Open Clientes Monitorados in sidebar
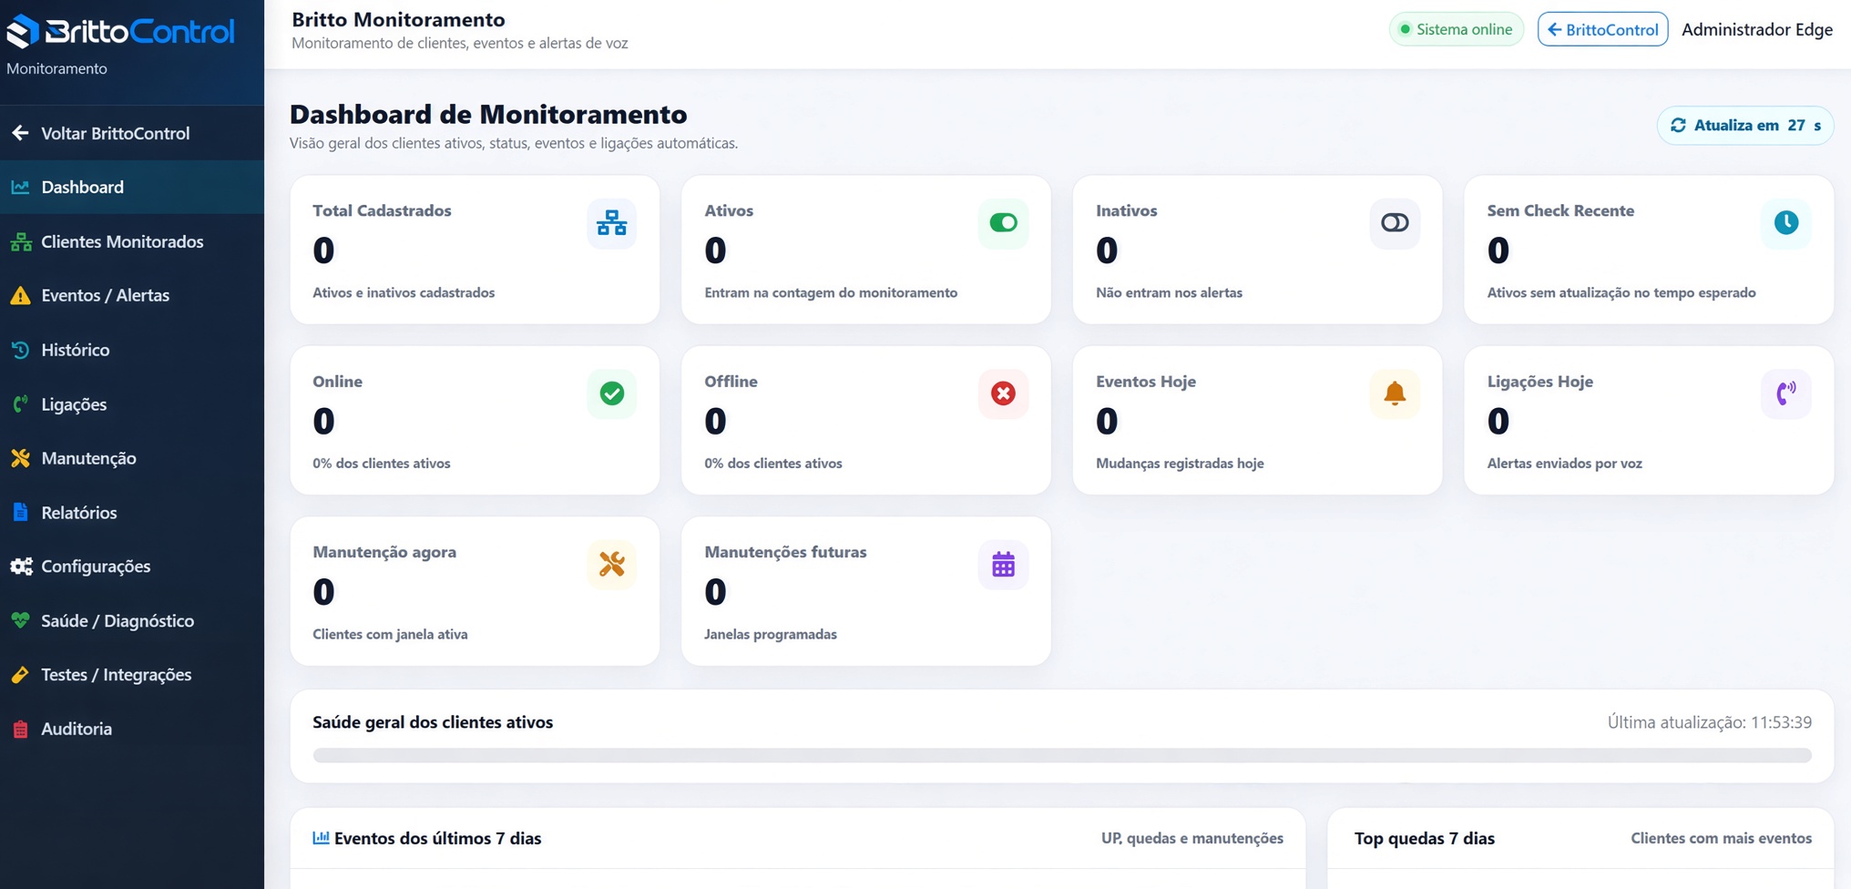Image resolution: width=1851 pixels, height=889 pixels. click(132, 241)
